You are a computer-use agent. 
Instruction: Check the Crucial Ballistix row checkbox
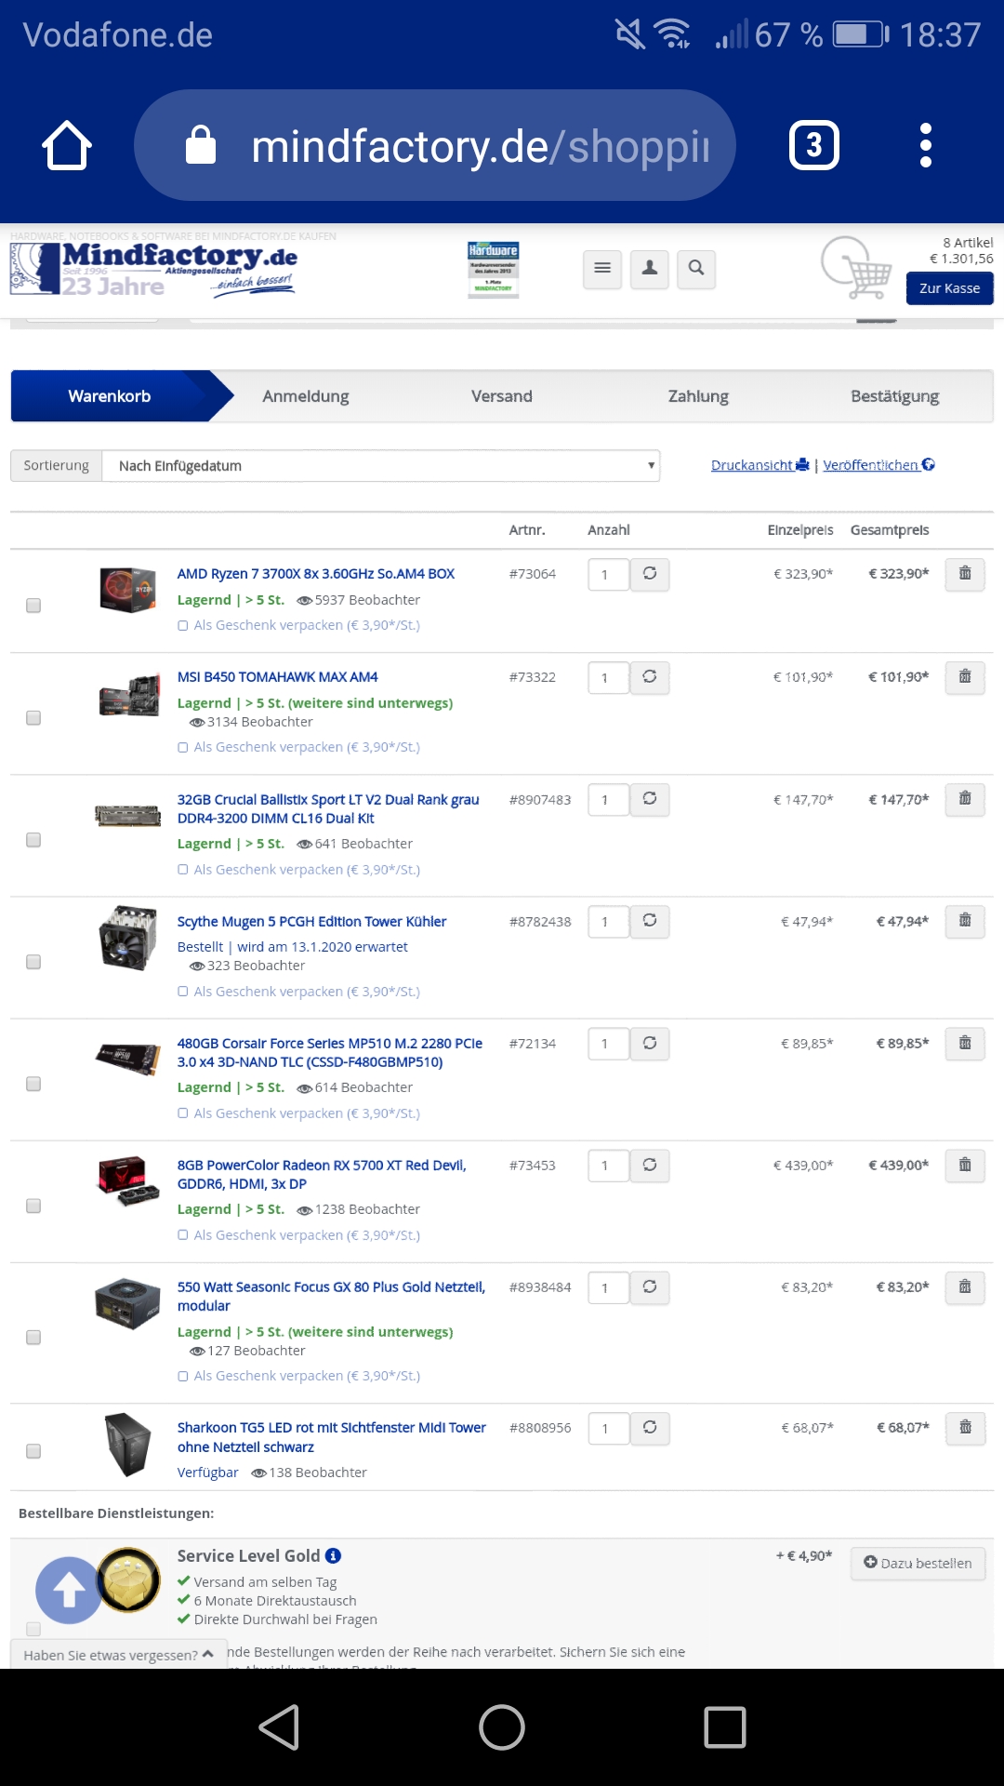click(33, 840)
